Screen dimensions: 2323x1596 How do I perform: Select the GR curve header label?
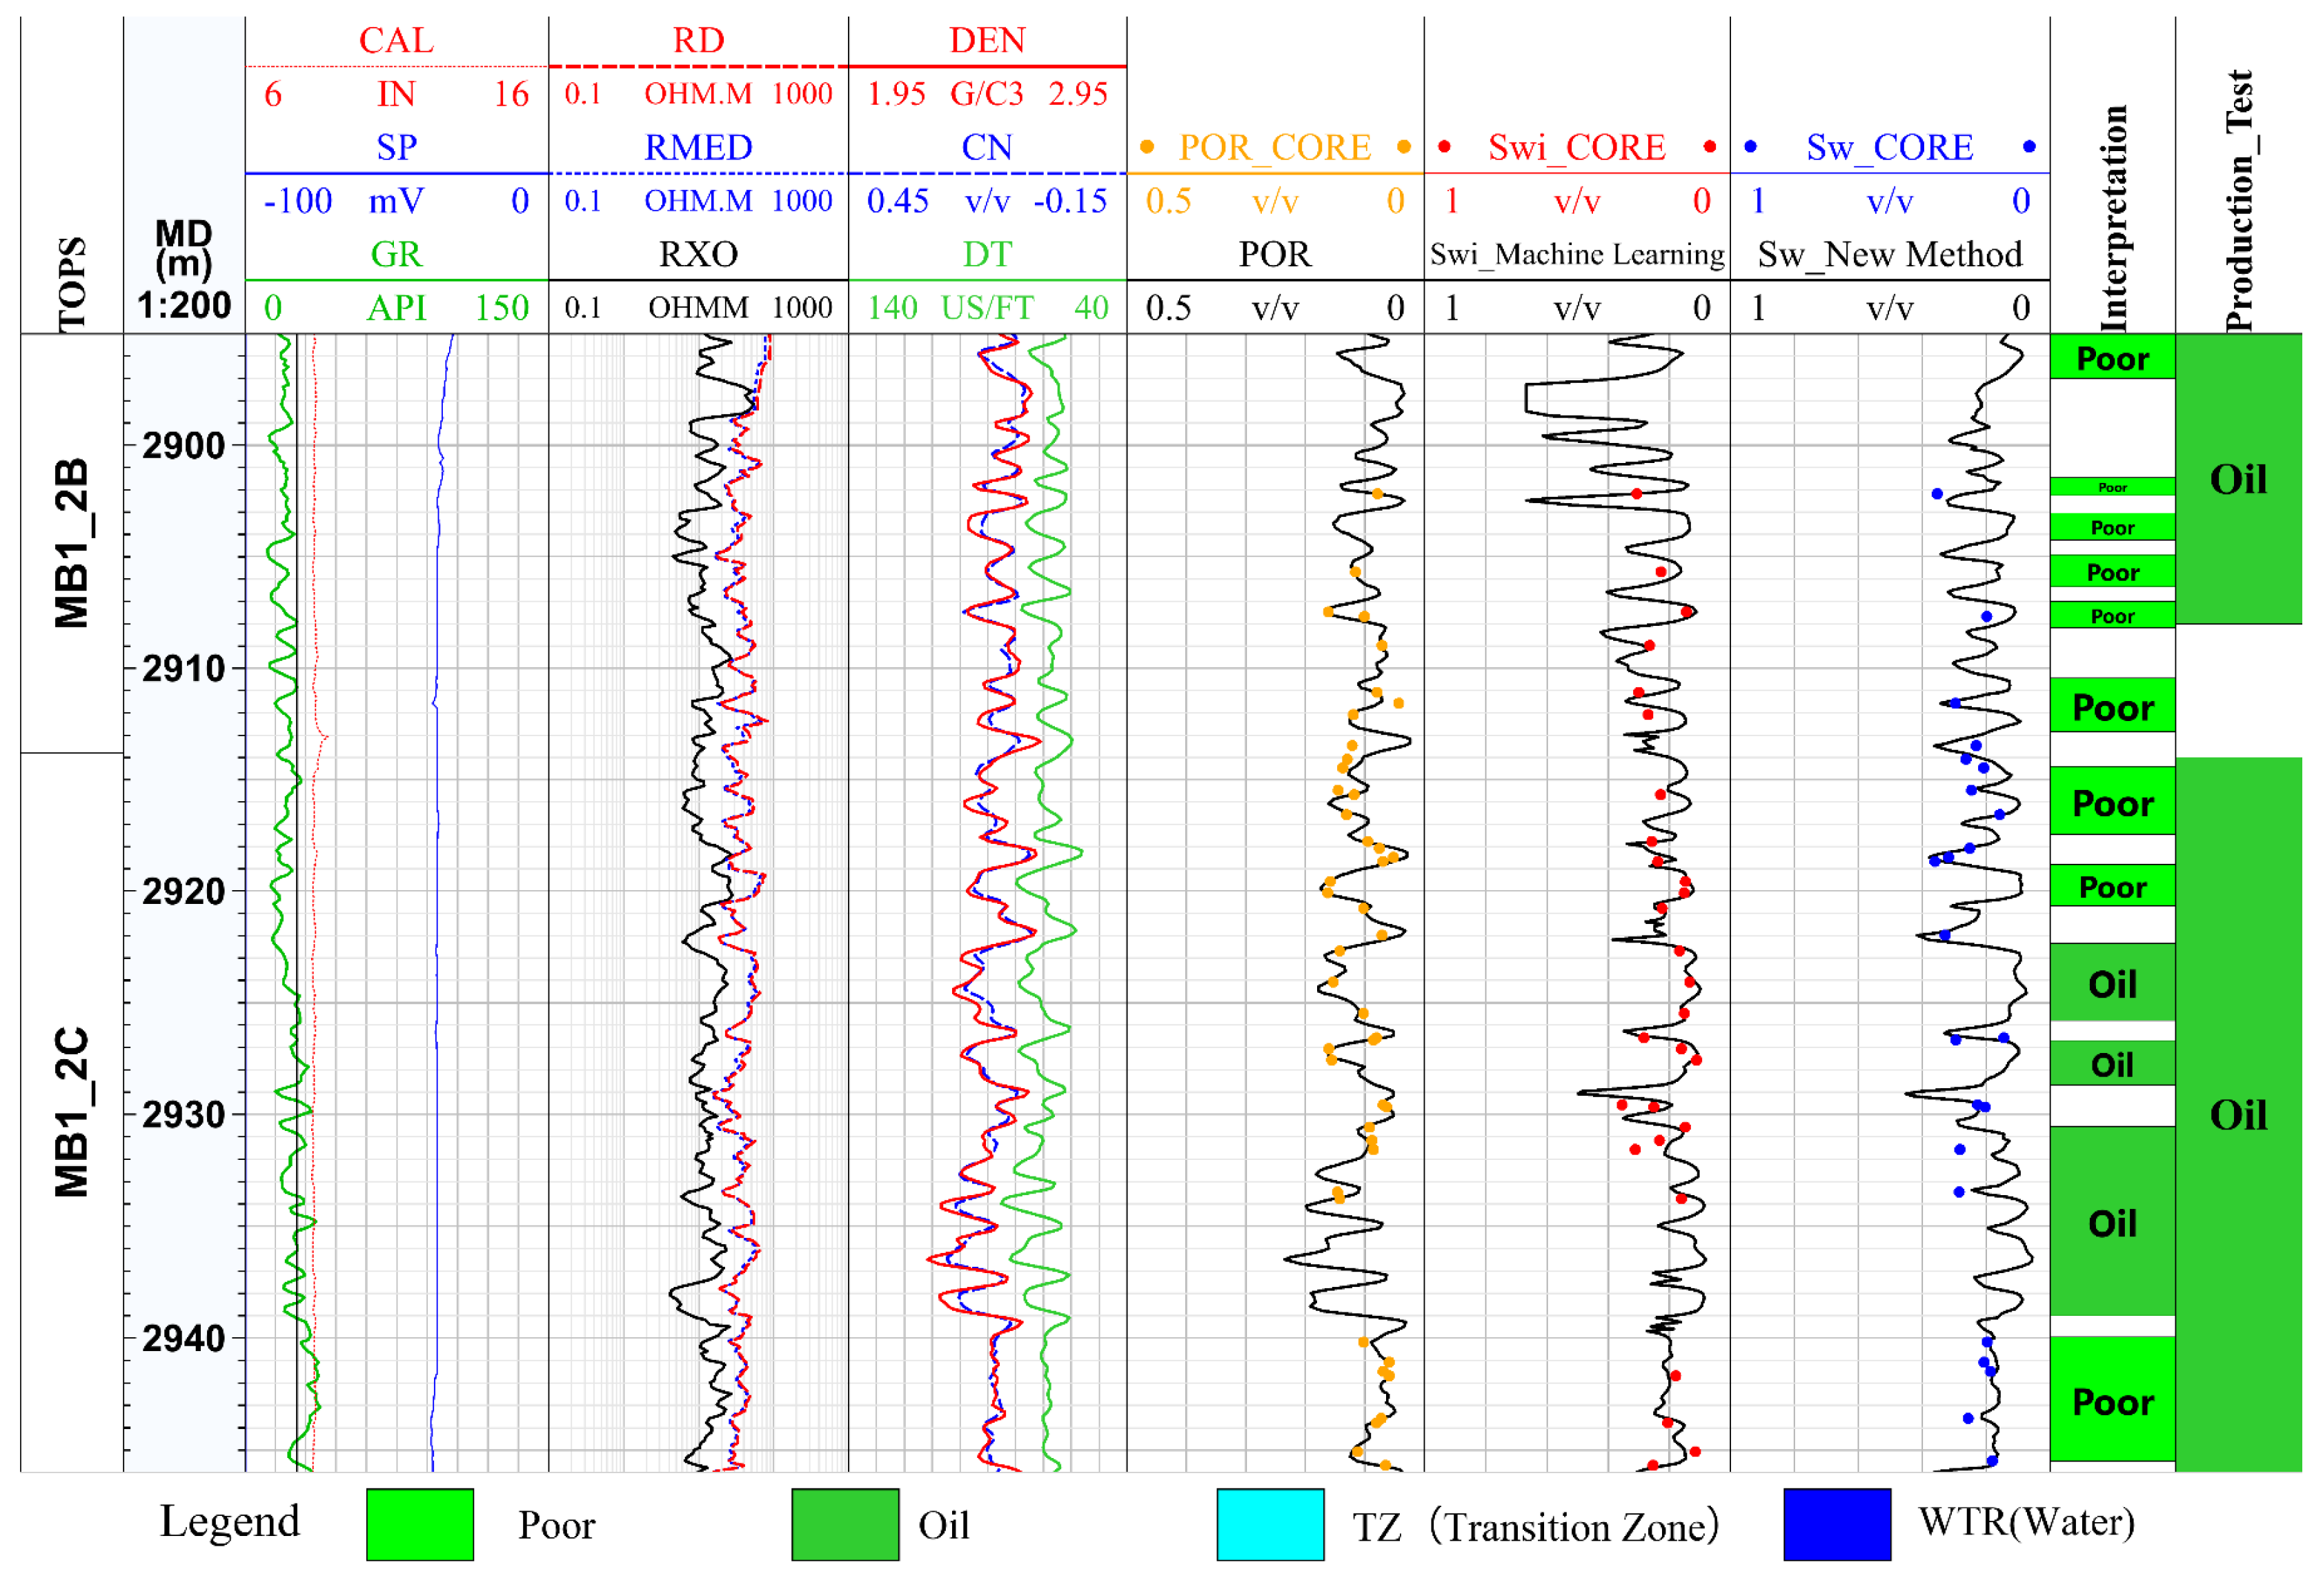pyautogui.click(x=396, y=254)
